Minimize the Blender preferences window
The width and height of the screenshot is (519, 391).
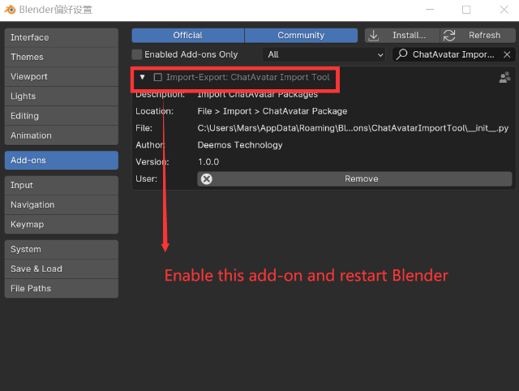(x=430, y=10)
